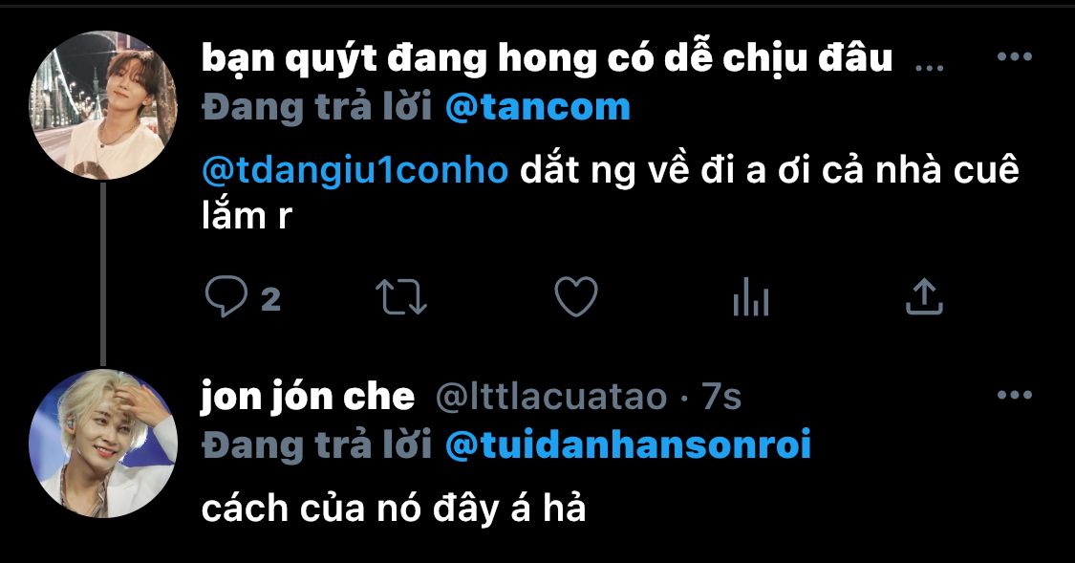Open jon jón che's profile picture
Viewport: 1075px width, 563px height.
(x=103, y=443)
